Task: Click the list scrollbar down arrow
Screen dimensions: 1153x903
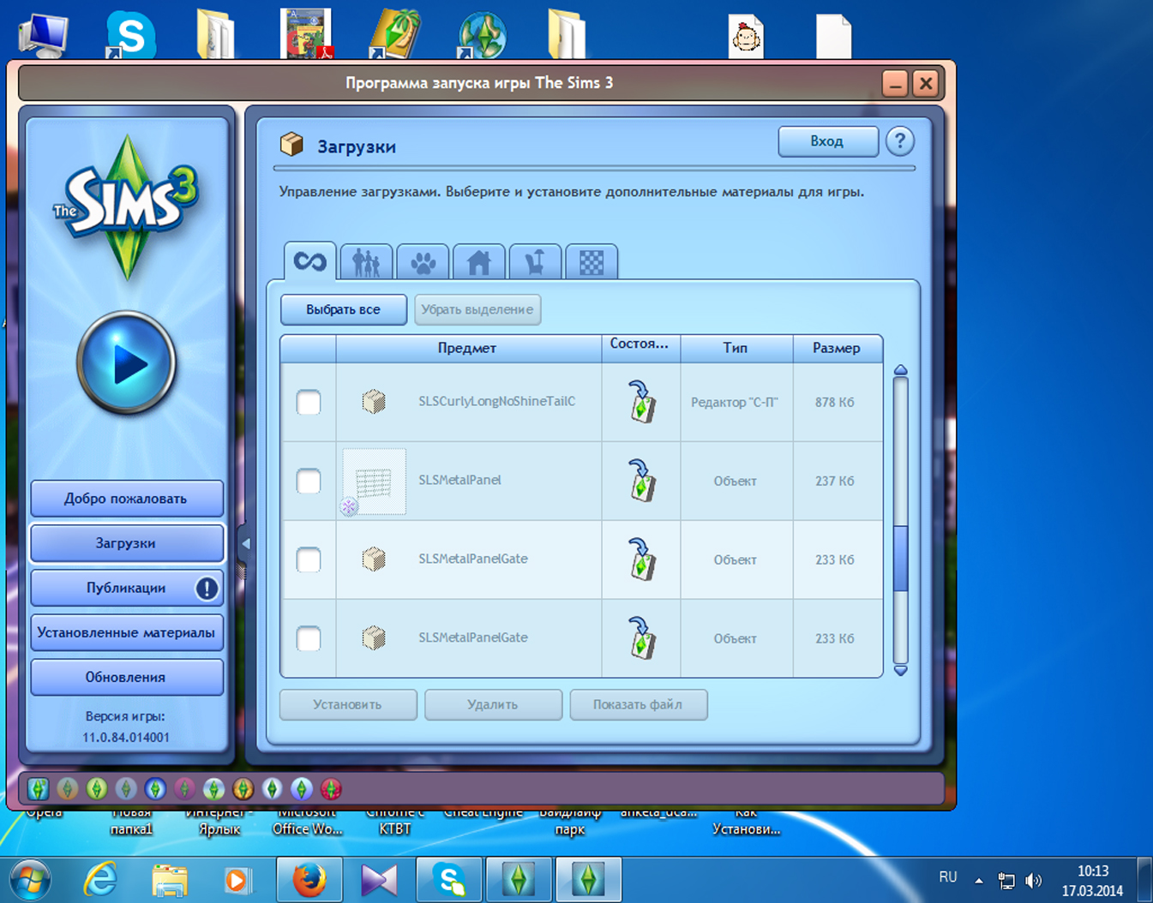Action: point(900,671)
